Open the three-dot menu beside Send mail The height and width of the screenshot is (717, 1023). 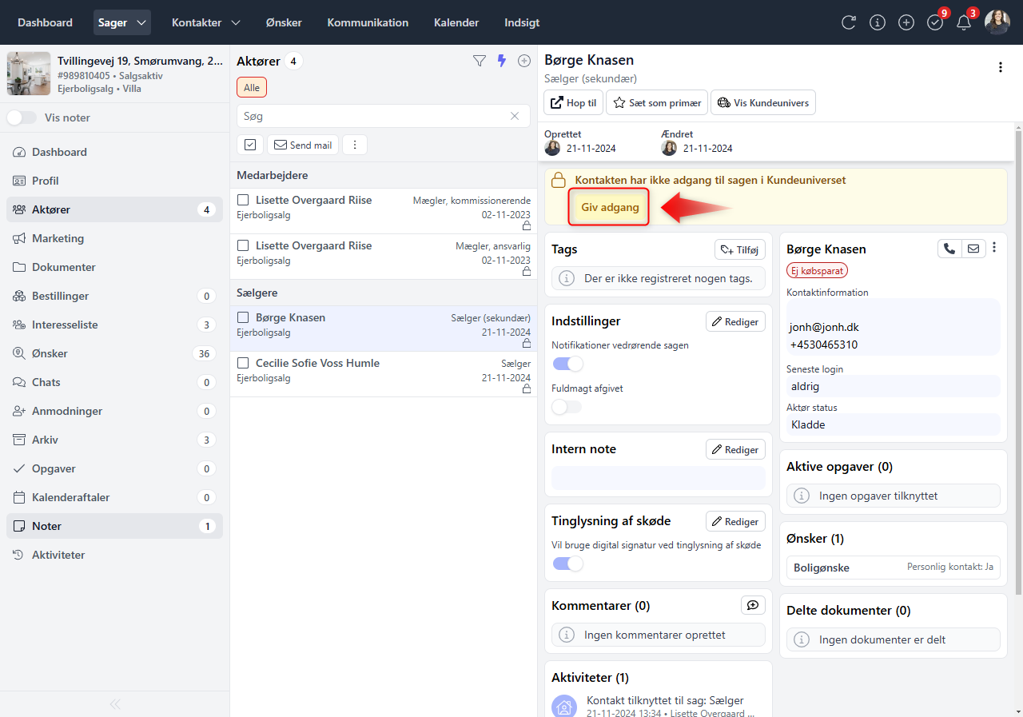coord(355,145)
